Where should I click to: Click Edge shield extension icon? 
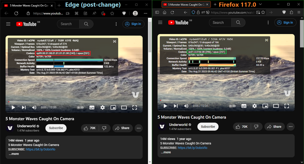pos(124,13)
